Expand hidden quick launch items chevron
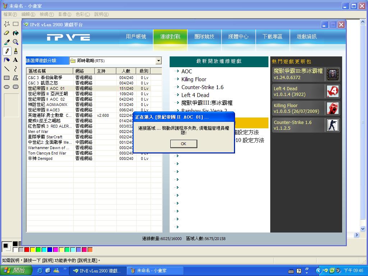 (65, 268)
